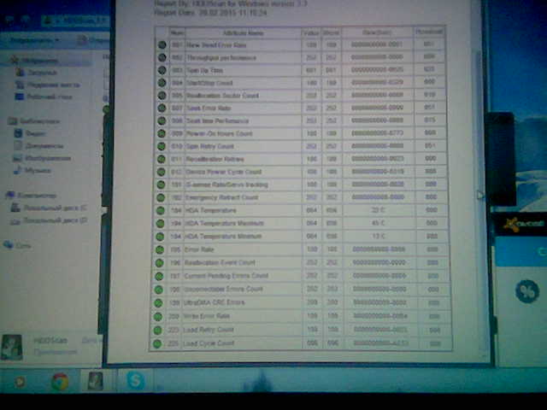Image resolution: width=547 pixels, height=410 pixels.
Task: Select Компьютер in Explorer navigation pane
Action: pyautogui.click(x=31, y=196)
